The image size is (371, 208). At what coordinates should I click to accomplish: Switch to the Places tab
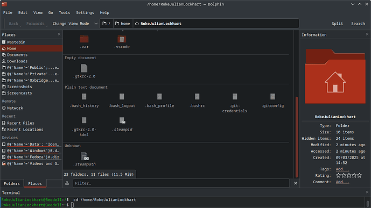click(35, 183)
